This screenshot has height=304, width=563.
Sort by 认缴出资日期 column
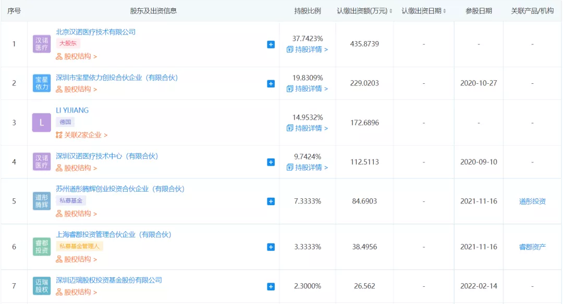click(x=424, y=11)
